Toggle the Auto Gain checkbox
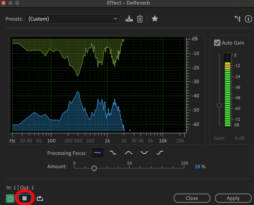Viewport: 254px width, 205px height. [x=217, y=43]
